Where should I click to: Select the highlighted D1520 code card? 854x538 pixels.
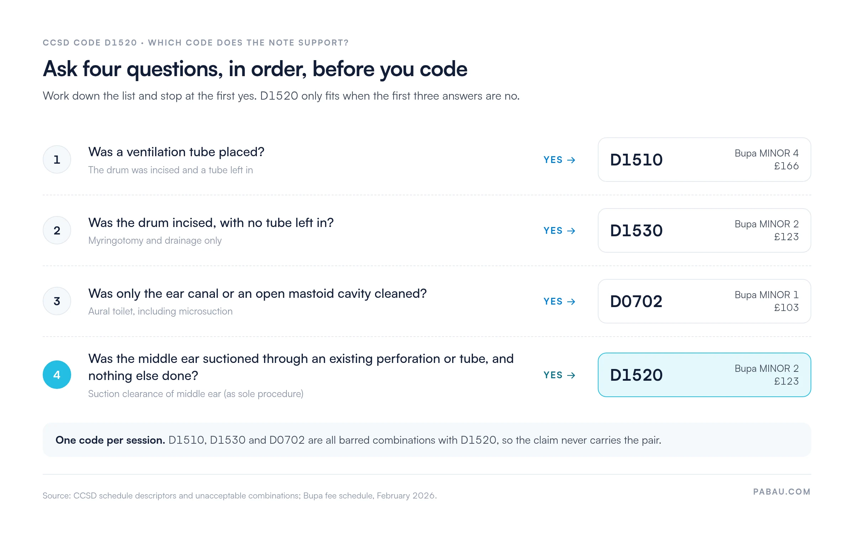pos(705,375)
